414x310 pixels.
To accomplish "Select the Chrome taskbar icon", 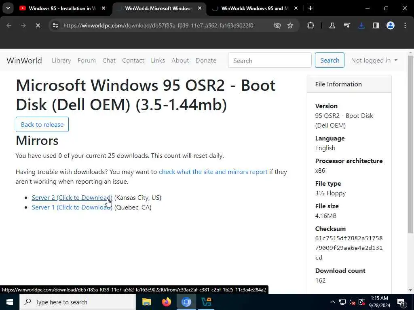I will point(186,302).
